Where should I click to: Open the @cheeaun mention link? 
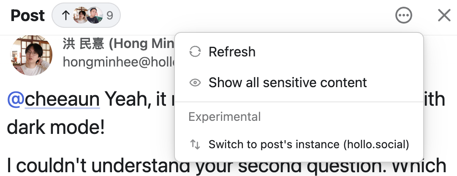pos(54,99)
